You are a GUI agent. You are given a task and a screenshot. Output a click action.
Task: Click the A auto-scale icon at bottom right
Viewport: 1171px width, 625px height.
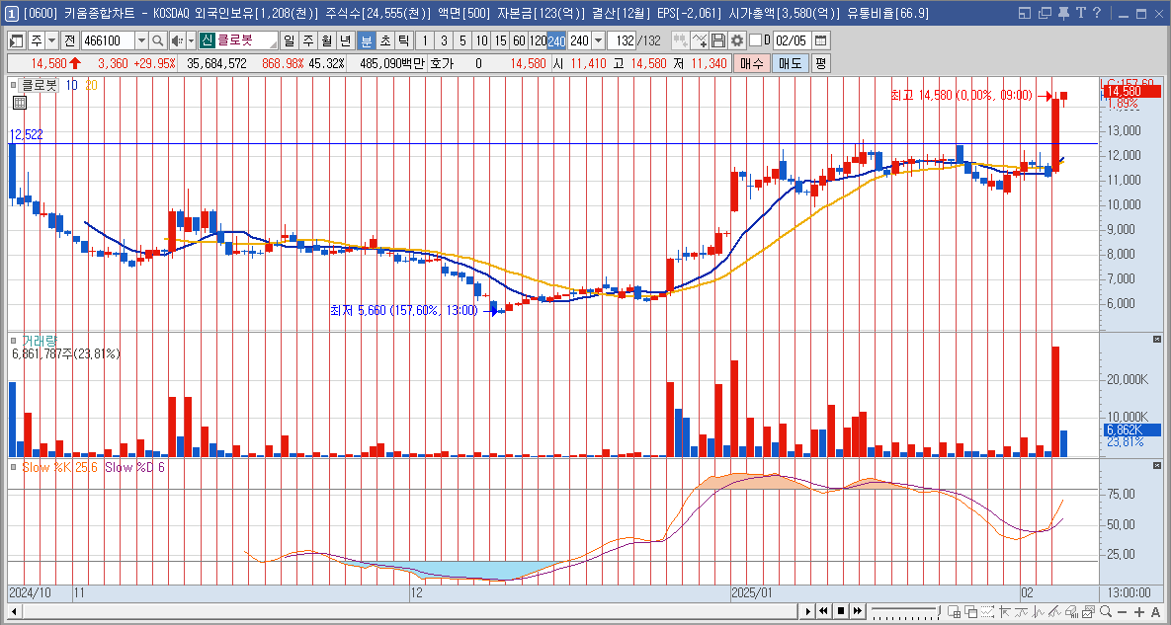(x=1155, y=612)
